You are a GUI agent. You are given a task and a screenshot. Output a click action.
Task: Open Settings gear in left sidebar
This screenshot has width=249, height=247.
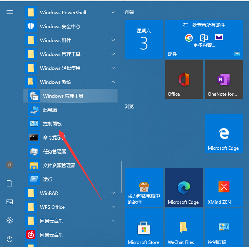(10, 220)
